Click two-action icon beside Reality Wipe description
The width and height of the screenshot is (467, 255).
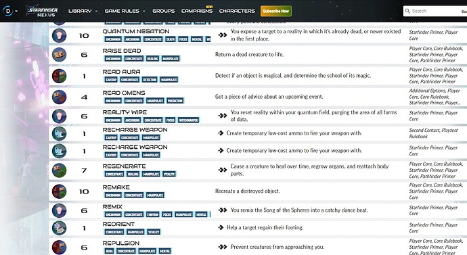223,116
